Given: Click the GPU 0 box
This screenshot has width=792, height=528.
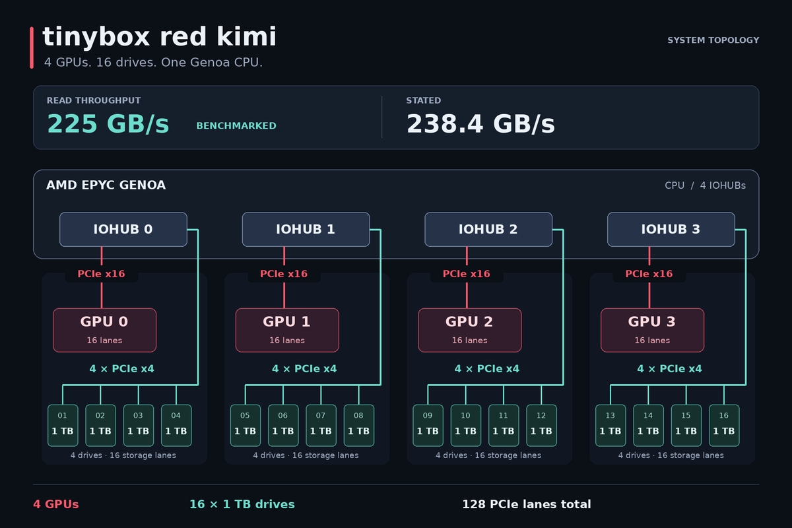Looking at the screenshot, I should tap(104, 330).
